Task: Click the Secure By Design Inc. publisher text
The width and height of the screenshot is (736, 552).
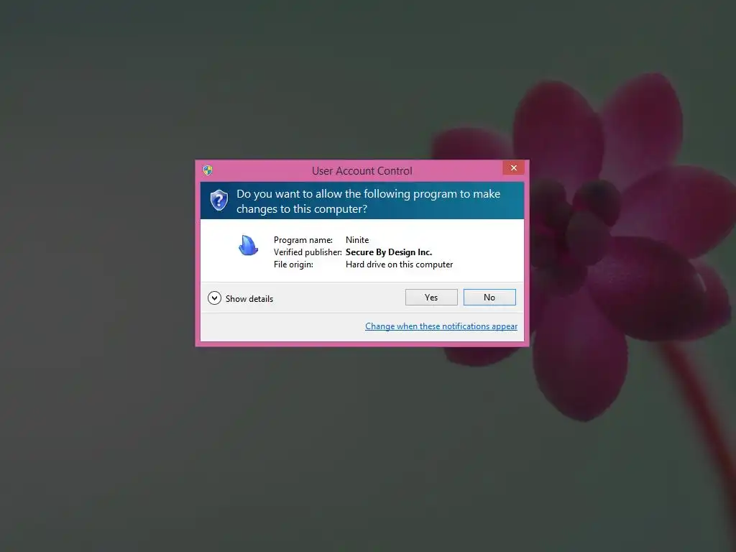Action: click(x=389, y=252)
